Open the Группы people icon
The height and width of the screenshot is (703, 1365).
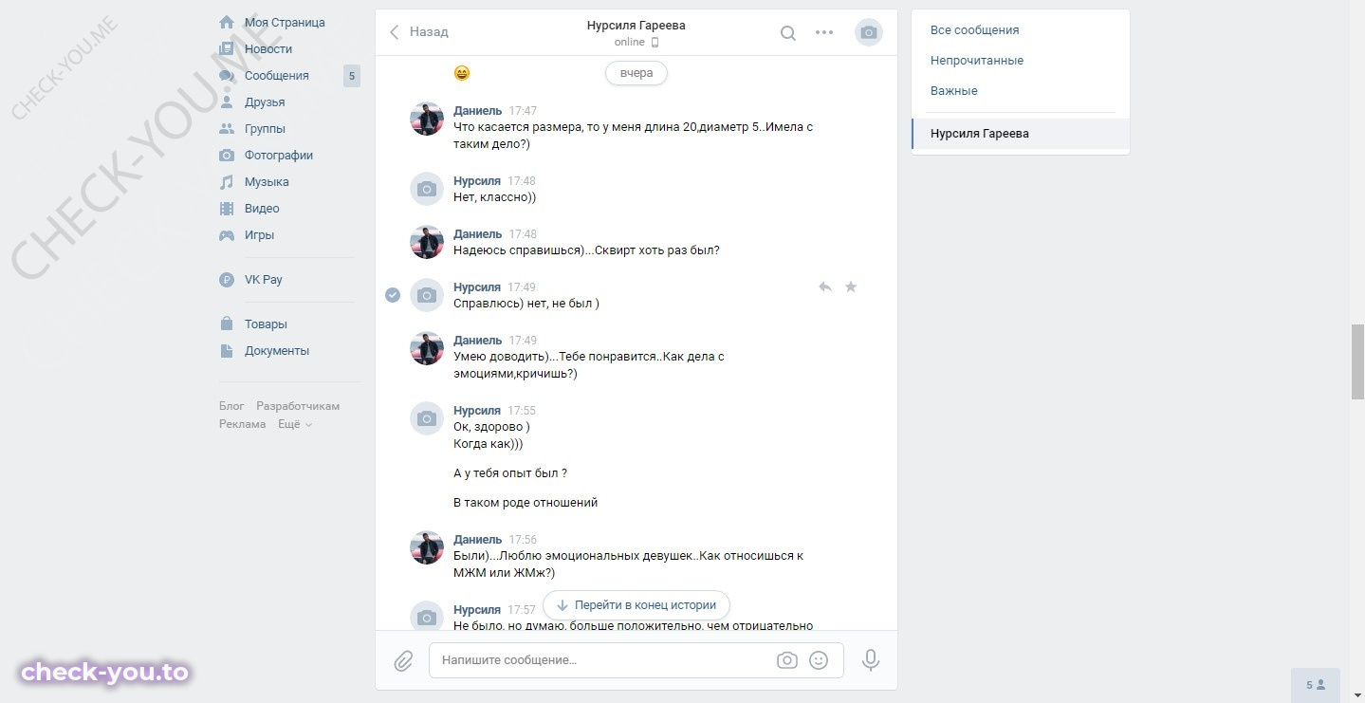coord(227,128)
